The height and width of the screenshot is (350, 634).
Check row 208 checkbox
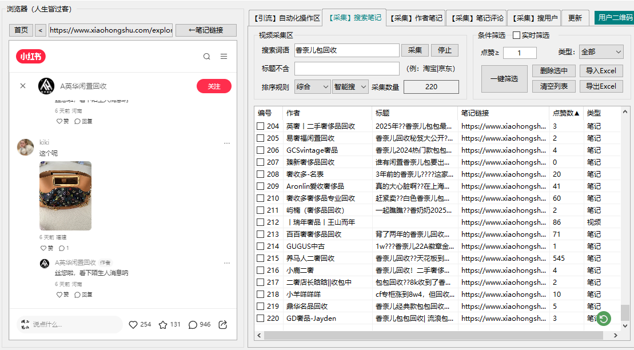[260, 174]
